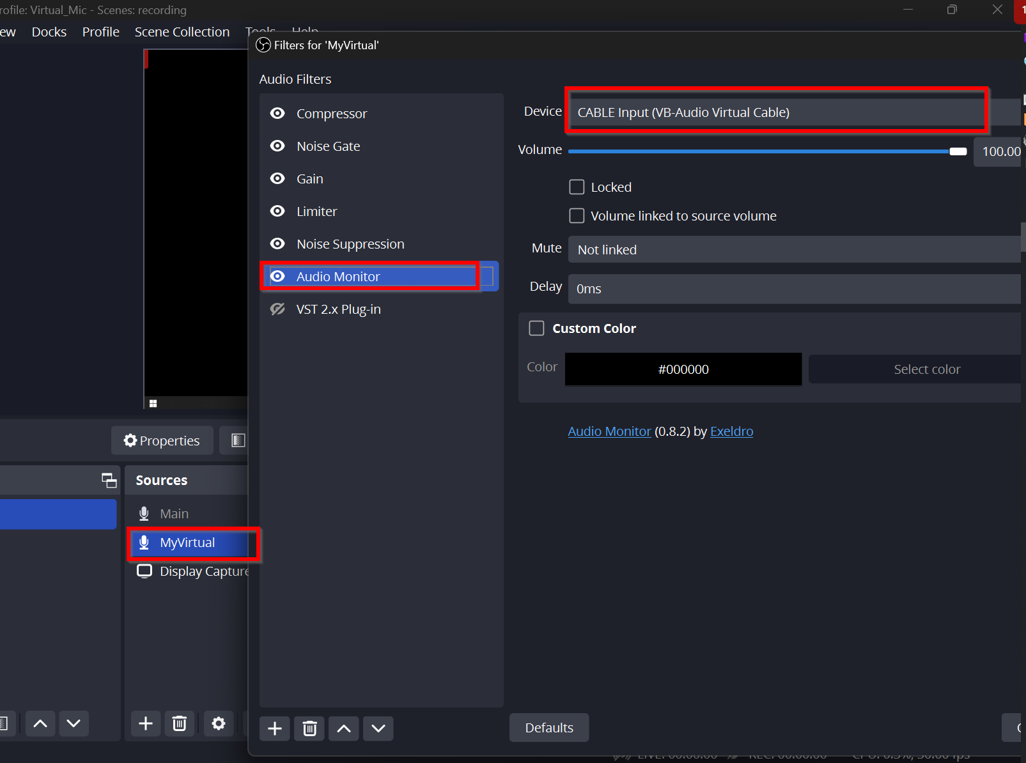This screenshot has width=1026, height=763.
Task: Open the Docks menu
Action: tap(49, 32)
